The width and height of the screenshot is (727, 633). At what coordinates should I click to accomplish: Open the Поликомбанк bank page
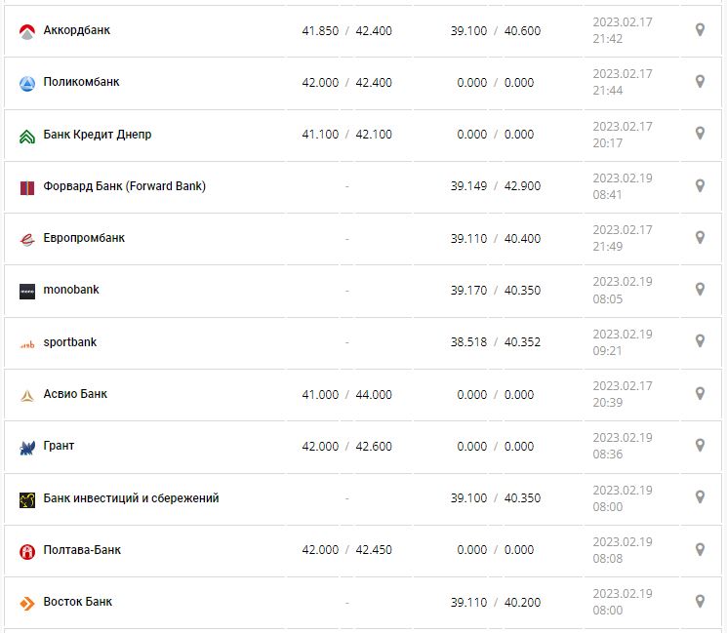click(x=81, y=82)
